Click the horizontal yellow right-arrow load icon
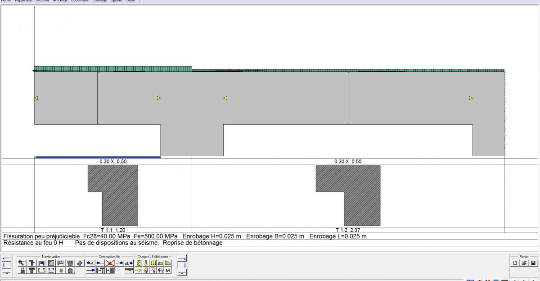540x281 pixels. (139, 271)
